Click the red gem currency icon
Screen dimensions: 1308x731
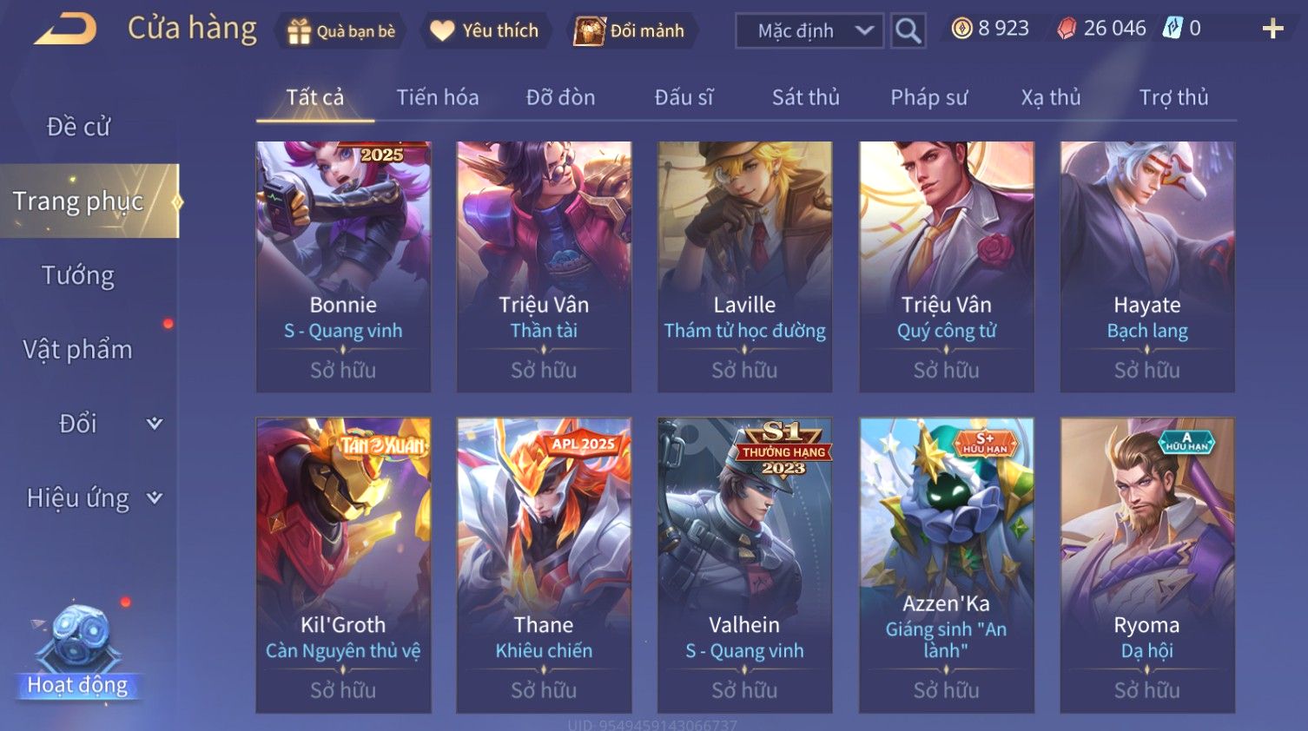[1067, 29]
